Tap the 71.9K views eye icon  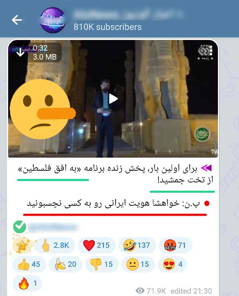(140, 290)
